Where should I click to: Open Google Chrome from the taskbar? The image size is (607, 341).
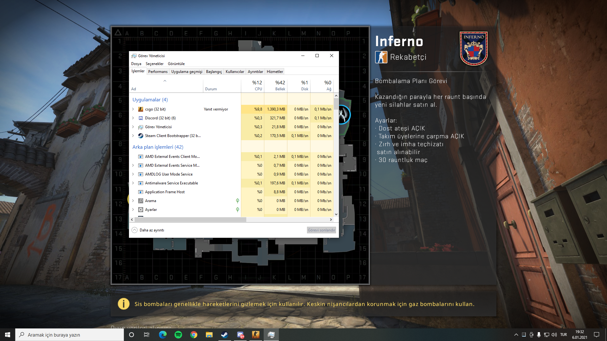tap(194, 335)
